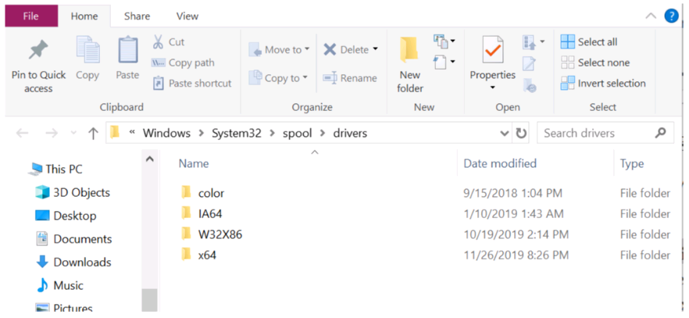
Task: Switch to the Home ribbon tab
Action: pyautogui.click(x=84, y=16)
